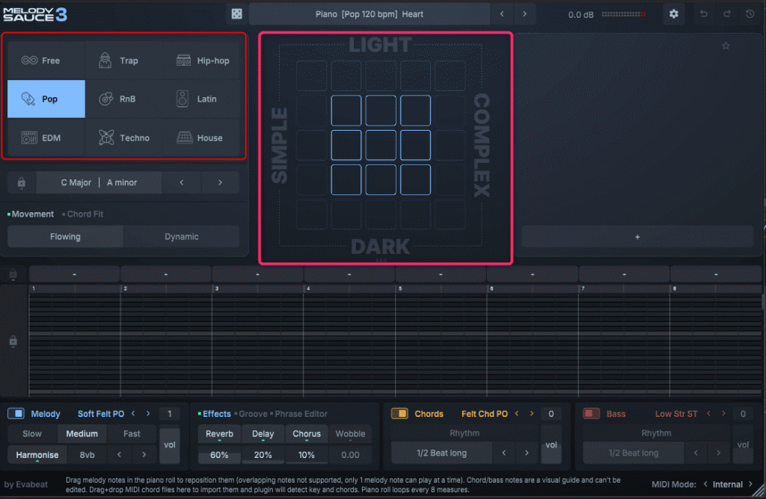Open the C Major / A minor key selector
This screenshot has height=499, width=766.
point(99,182)
